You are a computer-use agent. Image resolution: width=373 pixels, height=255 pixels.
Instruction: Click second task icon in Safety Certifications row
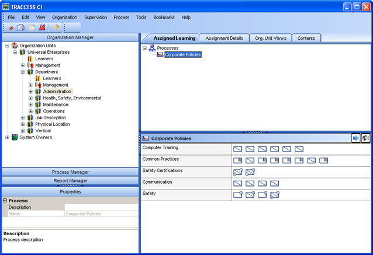pos(250,172)
